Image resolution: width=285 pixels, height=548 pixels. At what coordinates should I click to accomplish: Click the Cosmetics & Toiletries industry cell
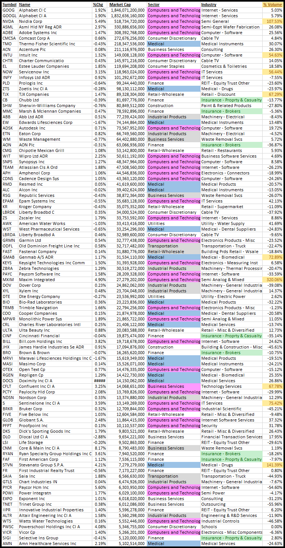(x=232, y=66)
